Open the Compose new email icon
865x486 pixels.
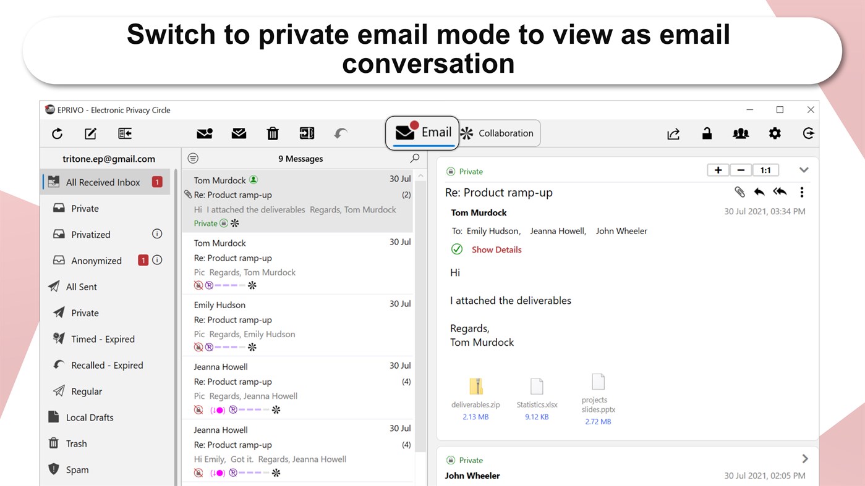(x=90, y=133)
